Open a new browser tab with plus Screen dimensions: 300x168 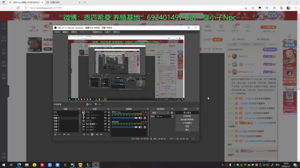(85, 3)
